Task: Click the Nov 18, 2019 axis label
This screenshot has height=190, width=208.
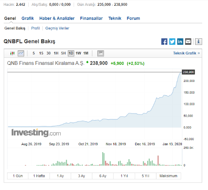Action: click(x=116, y=144)
